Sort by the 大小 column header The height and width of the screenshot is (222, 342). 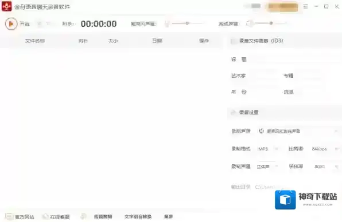(x=113, y=41)
